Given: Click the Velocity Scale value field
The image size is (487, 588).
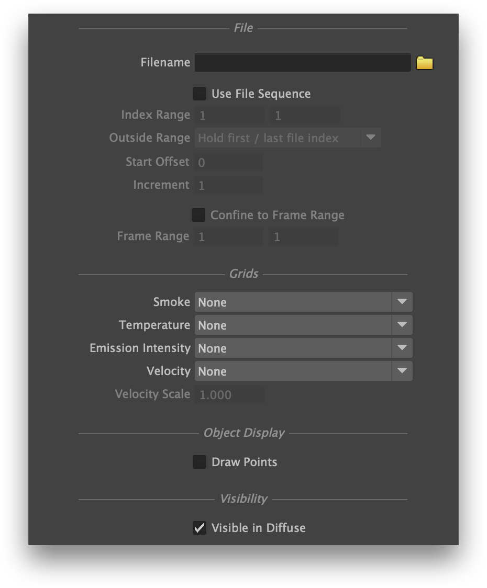Looking at the screenshot, I should [x=229, y=394].
